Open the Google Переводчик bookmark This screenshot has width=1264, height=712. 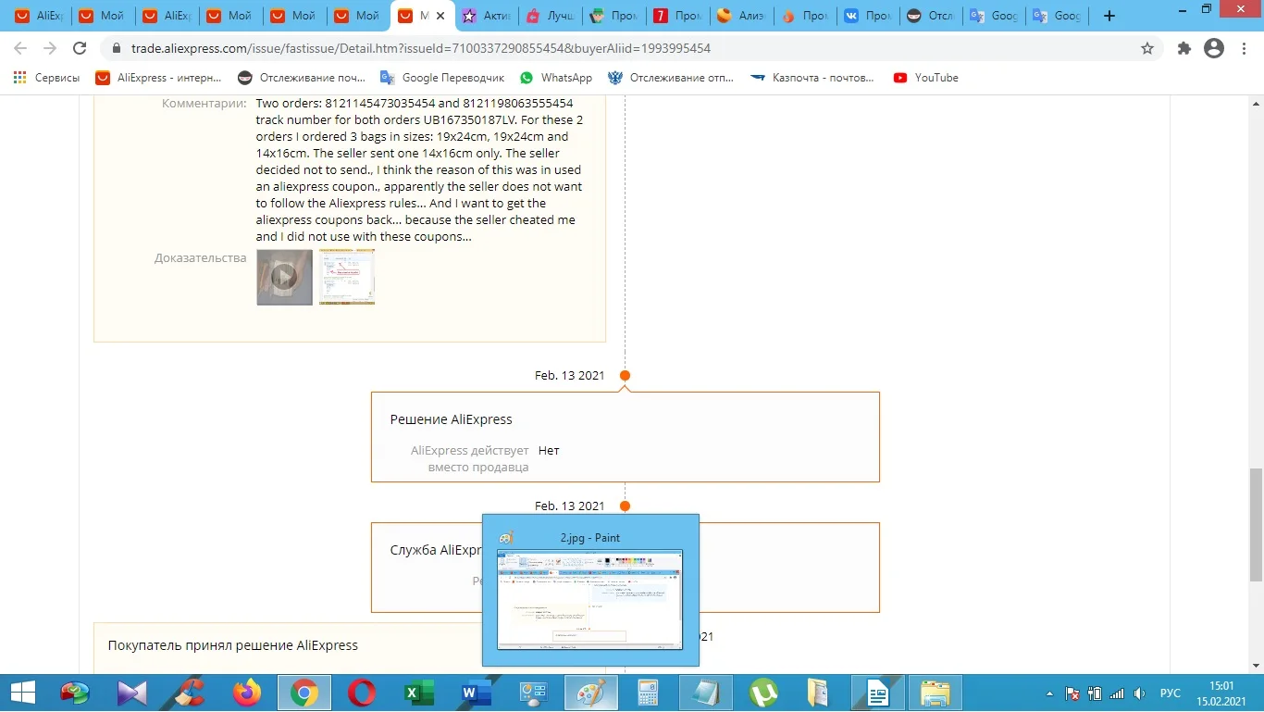click(442, 78)
